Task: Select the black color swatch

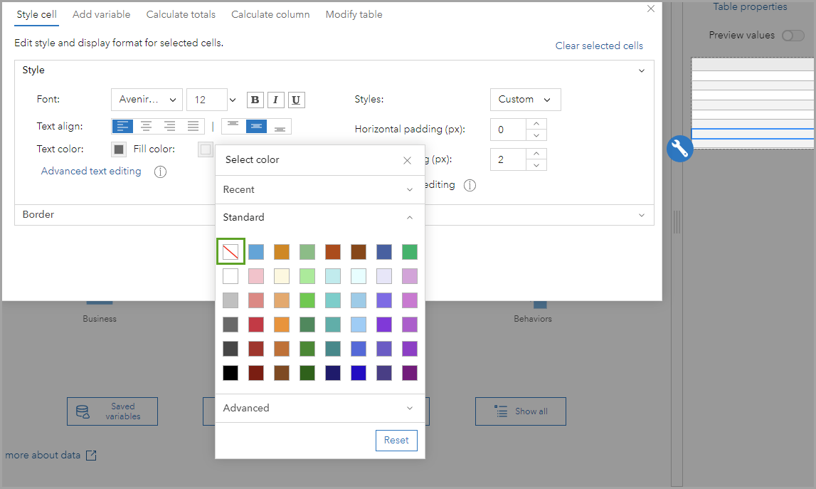Action: pyautogui.click(x=231, y=373)
